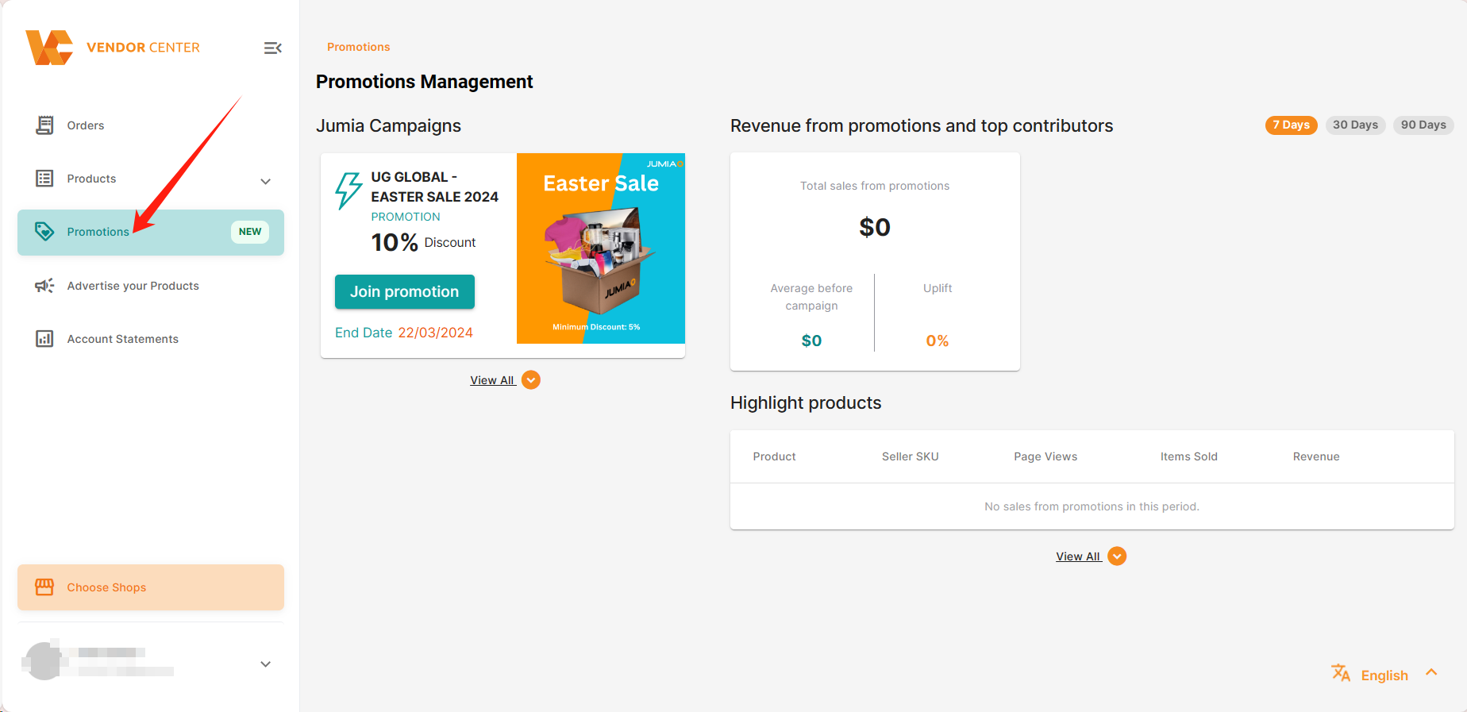Image resolution: width=1467 pixels, height=712 pixels.
Task: Click the Vendor Center logo
Action: point(49,48)
